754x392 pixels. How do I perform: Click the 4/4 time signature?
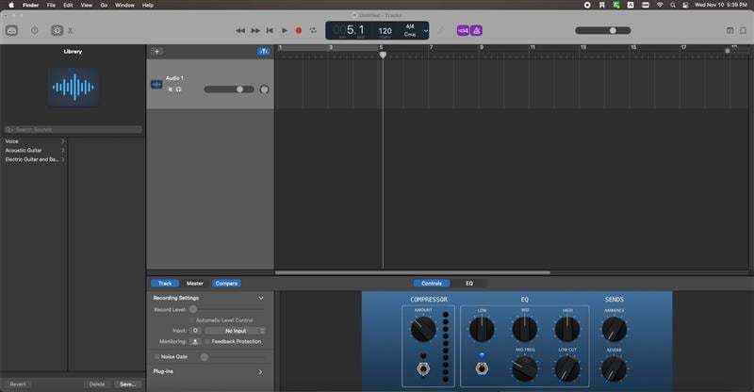pos(410,26)
